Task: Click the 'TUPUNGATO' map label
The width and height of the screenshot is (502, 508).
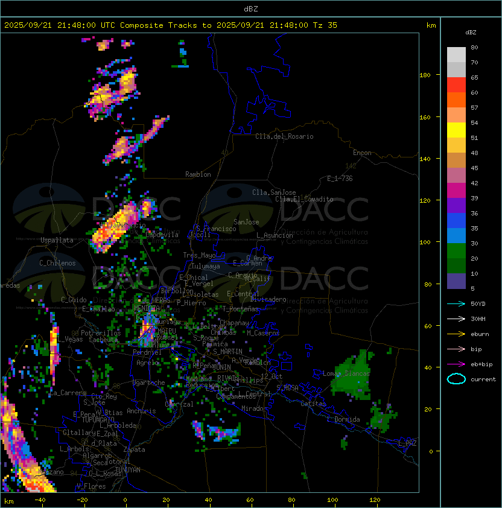Action: pyautogui.click(x=98, y=420)
